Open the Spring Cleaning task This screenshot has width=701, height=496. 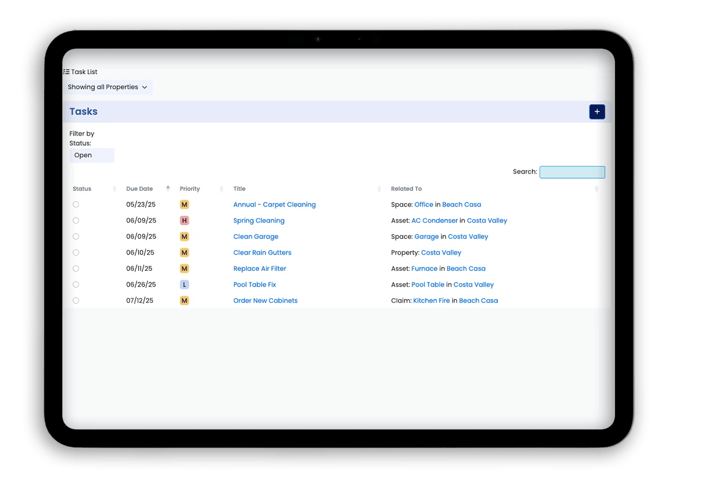pos(259,220)
